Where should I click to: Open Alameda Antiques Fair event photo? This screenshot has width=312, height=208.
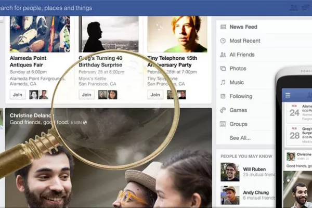[x=40, y=34]
